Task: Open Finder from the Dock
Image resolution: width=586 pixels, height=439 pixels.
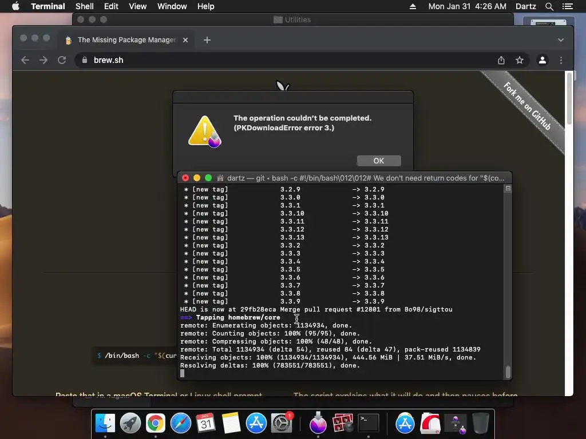Action: [105, 422]
